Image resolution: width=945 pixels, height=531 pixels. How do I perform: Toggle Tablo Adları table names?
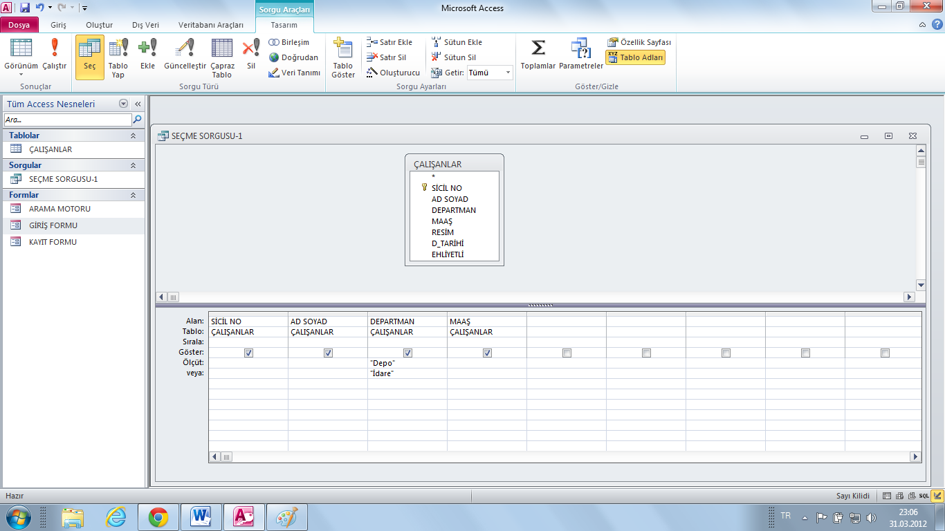[x=635, y=57]
